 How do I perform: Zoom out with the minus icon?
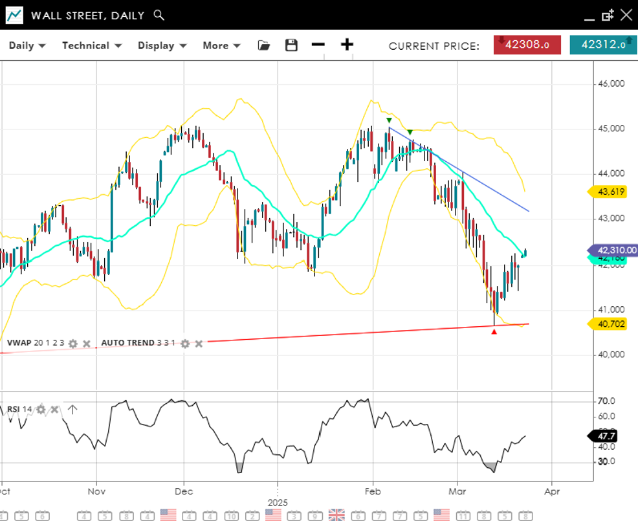tap(318, 45)
